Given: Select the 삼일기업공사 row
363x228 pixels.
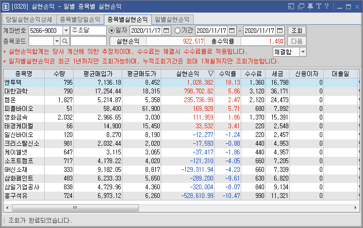Looking at the screenshot, I should click(x=181, y=187).
